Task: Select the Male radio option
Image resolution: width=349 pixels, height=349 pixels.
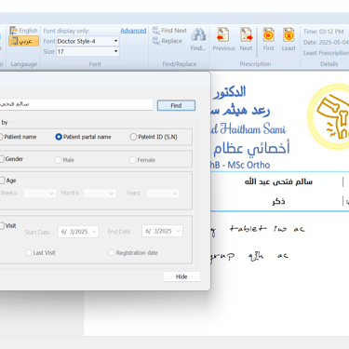Action: (x=64, y=160)
